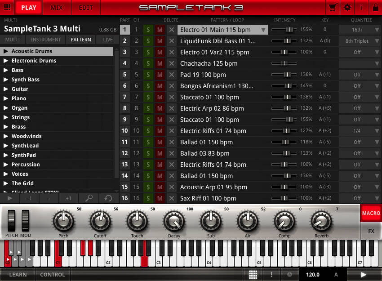Open the pad grid view in bottom bar

coord(253,275)
